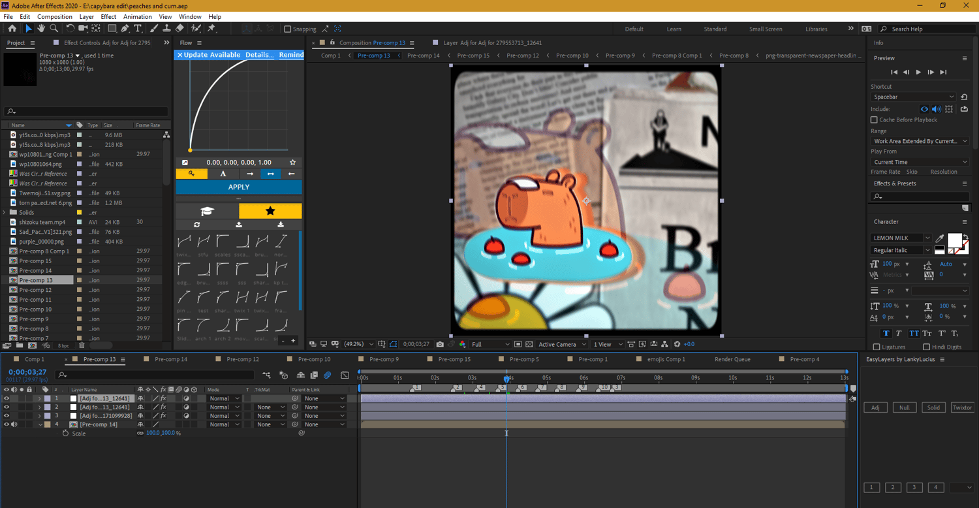Select the Hand tool

point(41,29)
